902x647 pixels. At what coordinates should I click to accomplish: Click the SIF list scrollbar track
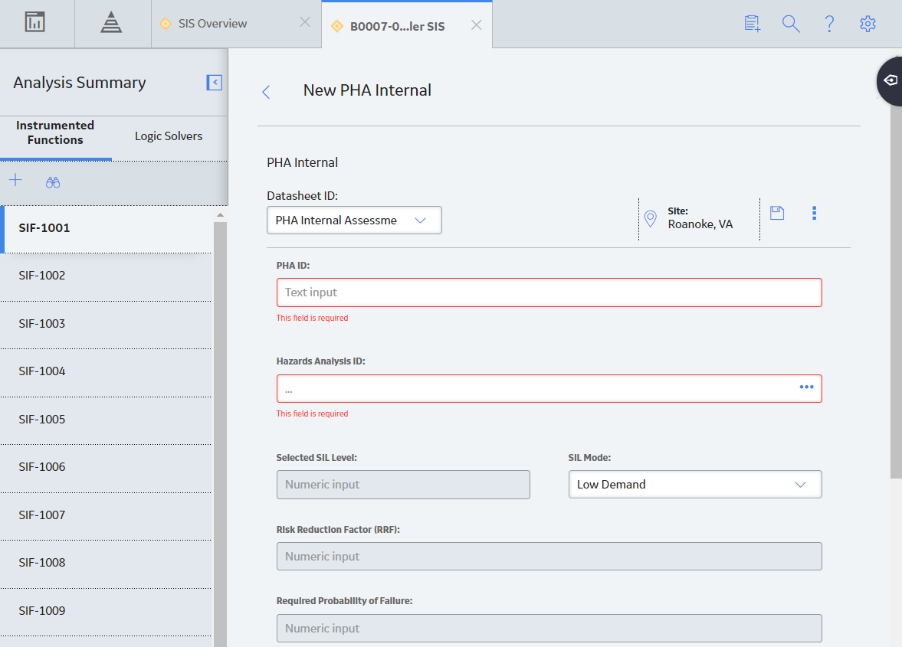(x=220, y=434)
